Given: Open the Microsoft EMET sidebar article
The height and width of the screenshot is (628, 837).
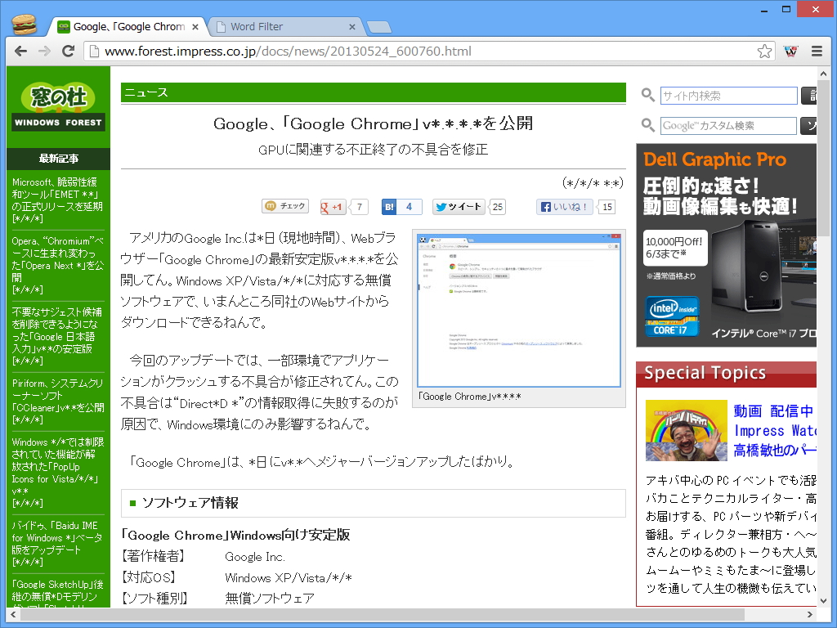Looking at the screenshot, I should coord(57,200).
